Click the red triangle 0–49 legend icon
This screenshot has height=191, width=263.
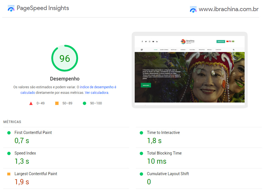tap(31, 104)
